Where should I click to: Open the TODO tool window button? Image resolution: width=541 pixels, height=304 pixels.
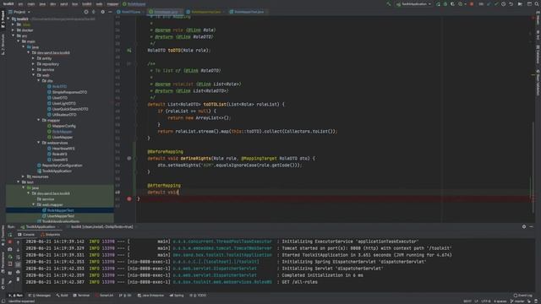pyautogui.click(x=198, y=296)
